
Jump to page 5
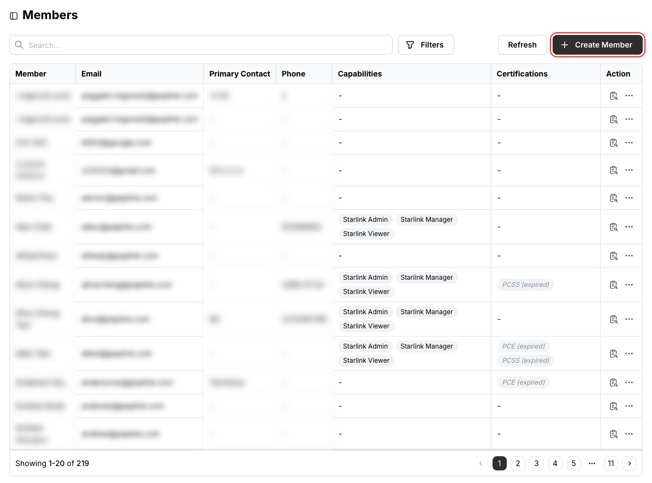coord(574,463)
